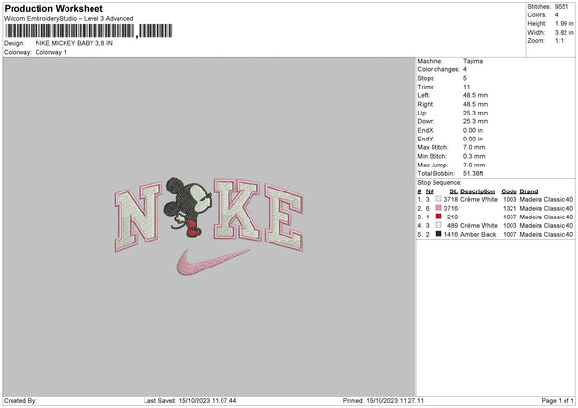
Task: Click the 'Color changes:' label
Action: [438, 69]
